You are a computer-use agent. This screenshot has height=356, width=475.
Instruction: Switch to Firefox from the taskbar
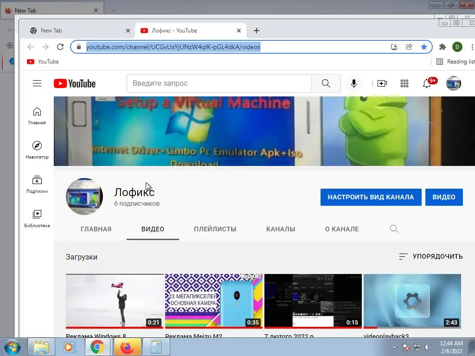(127, 347)
